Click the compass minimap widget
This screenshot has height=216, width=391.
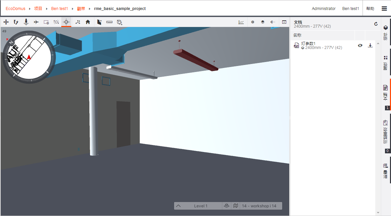(x=29, y=57)
